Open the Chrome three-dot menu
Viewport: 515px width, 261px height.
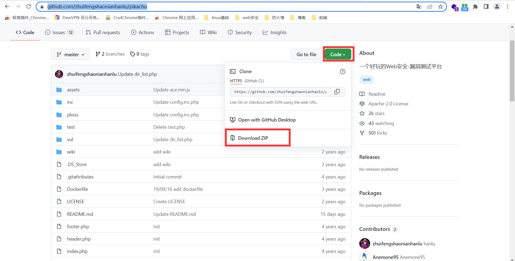point(507,6)
